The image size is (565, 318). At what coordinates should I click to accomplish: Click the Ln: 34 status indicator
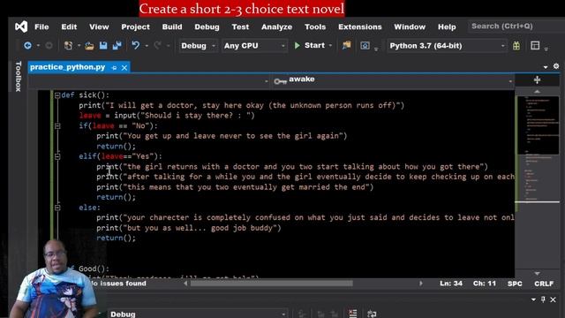tap(451, 284)
